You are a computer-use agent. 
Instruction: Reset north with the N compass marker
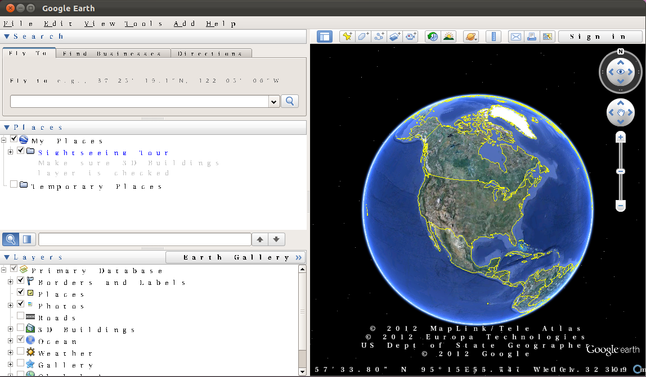[621, 52]
